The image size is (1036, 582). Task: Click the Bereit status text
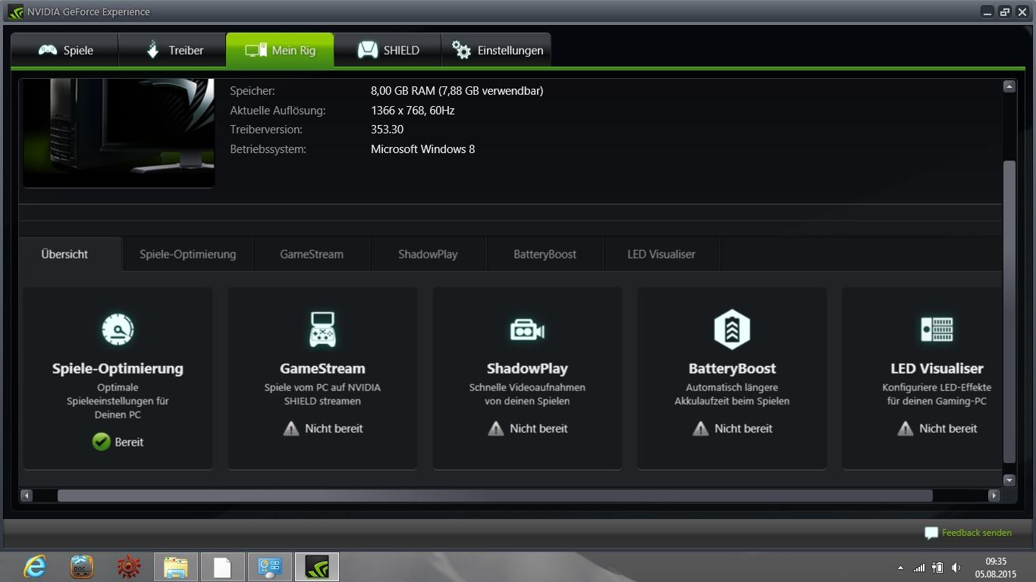[x=129, y=442]
